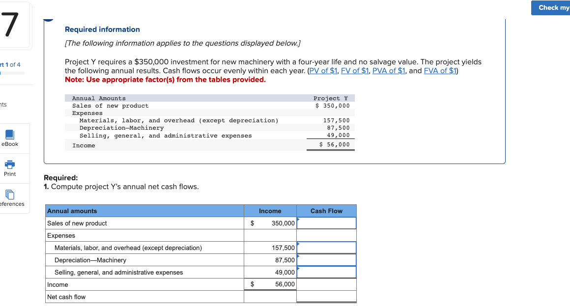Click Cash Flow field for Materials, labor, and overhead
The height and width of the screenshot is (306, 570).
point(326,248)
